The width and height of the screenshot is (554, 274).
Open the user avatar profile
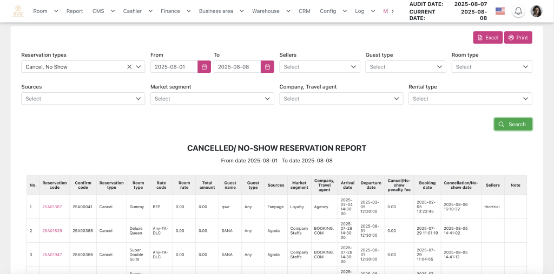tap(536, 11)
